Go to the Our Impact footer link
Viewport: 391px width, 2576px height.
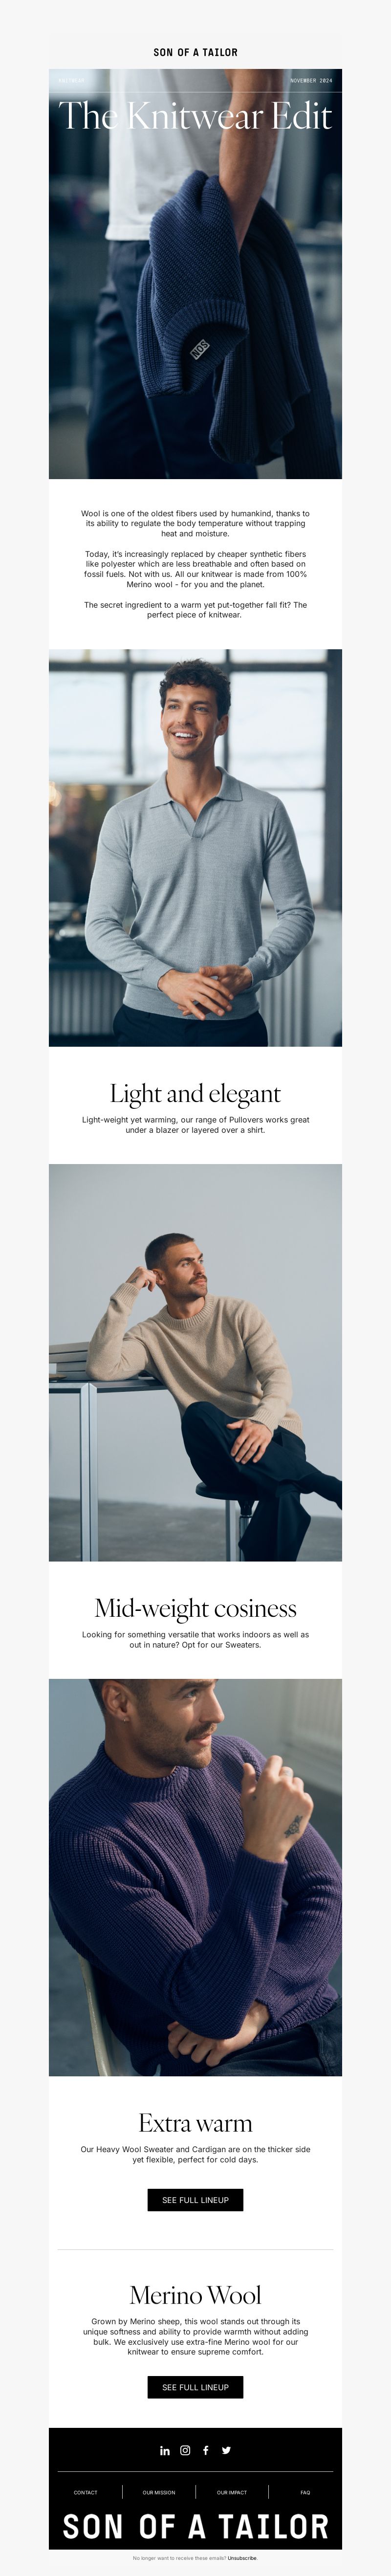pos(232,2492)
